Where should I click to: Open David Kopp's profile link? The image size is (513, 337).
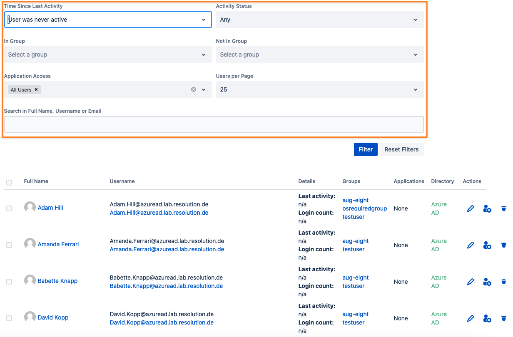(x=53, y=317)
